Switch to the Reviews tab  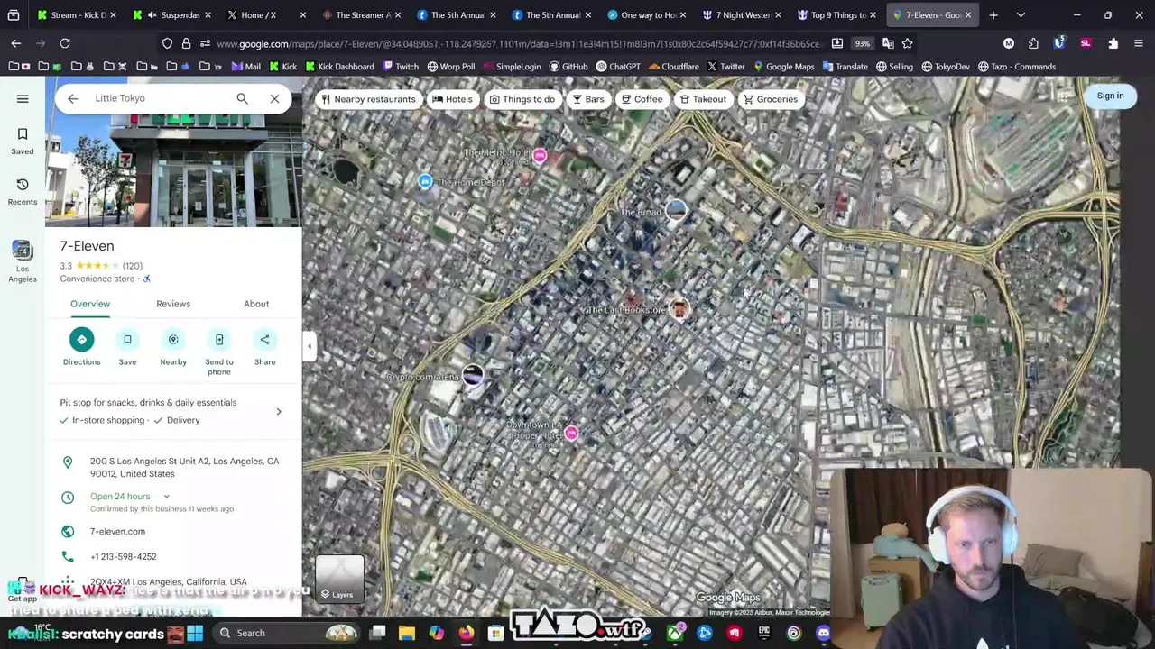click(x=173, y=304)
